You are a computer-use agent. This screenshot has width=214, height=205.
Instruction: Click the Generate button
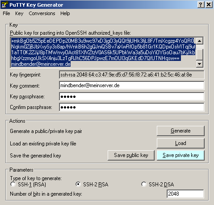pyautogui.click(x=180, y=131)
